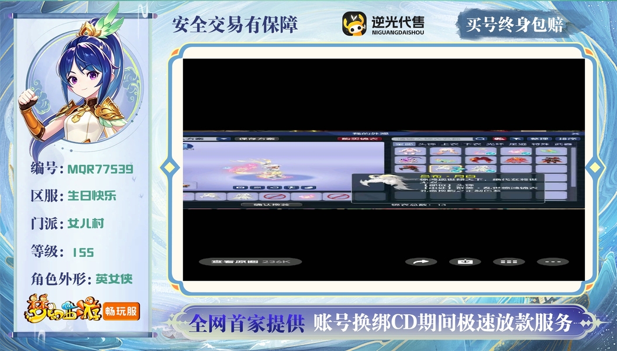
Task: Click the level value 155
Action: pyautogui.click(x=83, y=252)
